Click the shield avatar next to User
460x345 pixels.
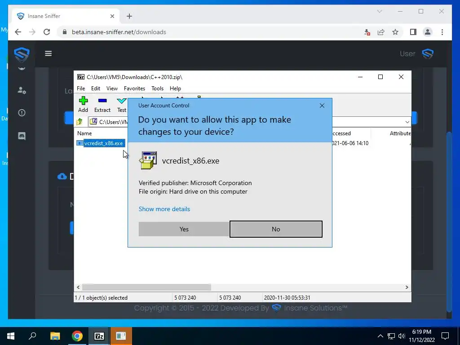[x=428, y=54]
